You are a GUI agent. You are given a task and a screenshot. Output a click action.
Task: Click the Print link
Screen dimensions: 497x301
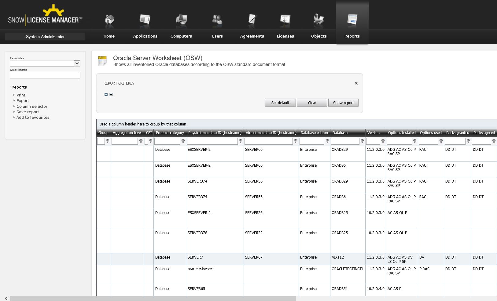[x=21, y=95]
